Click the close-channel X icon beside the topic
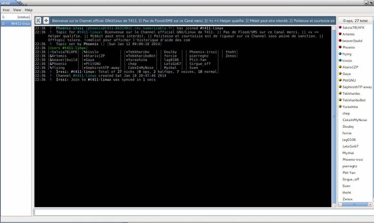 [39, 20]
